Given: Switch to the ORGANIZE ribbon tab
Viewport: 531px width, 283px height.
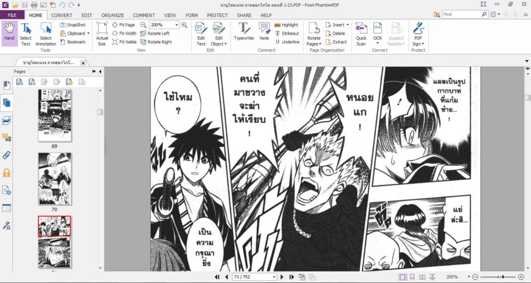Looking at the screenshot, I should [x=113, y=15].
